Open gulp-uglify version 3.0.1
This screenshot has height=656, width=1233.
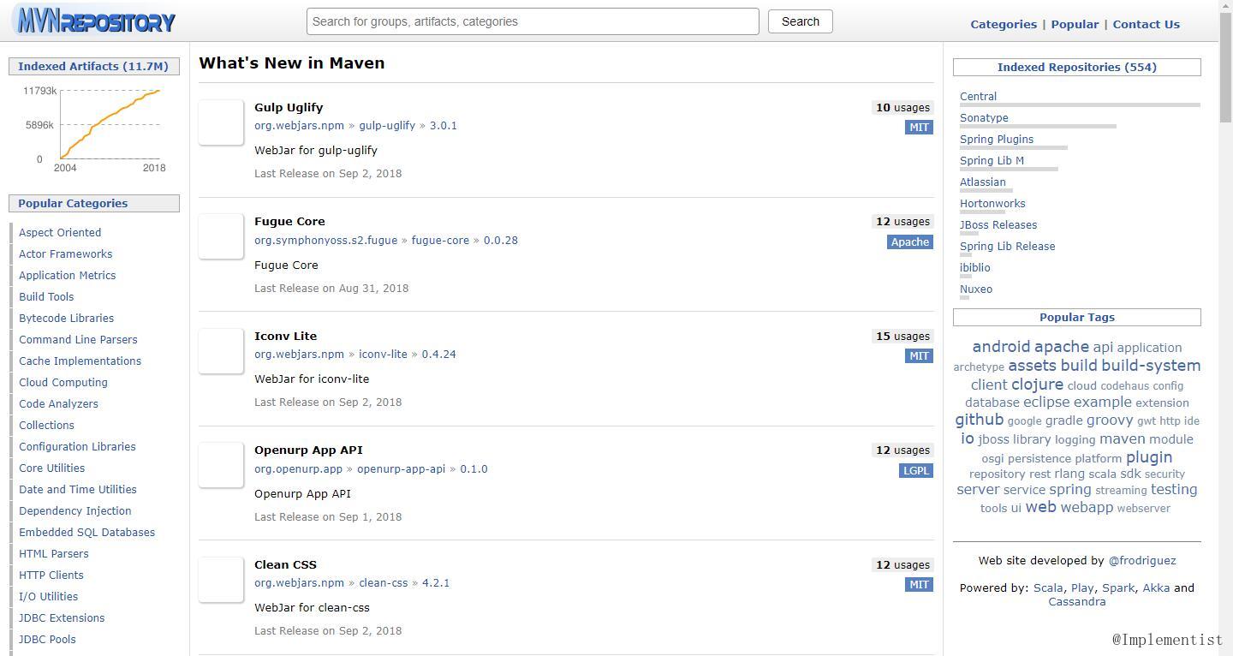444,125
